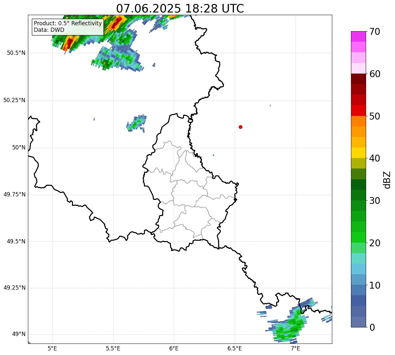Click the 20 tick on colorbar

pos(375,243)
